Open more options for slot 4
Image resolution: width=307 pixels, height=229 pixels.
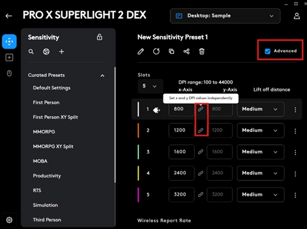(295, 174)
